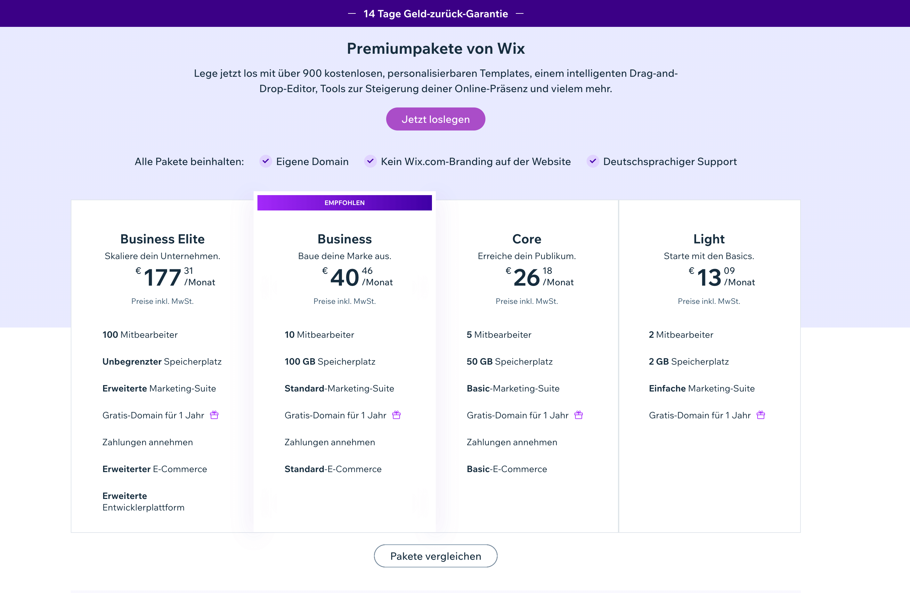Click the Core plan price of 26,18 Euro
910x593 pixels.
coord(527,277)
